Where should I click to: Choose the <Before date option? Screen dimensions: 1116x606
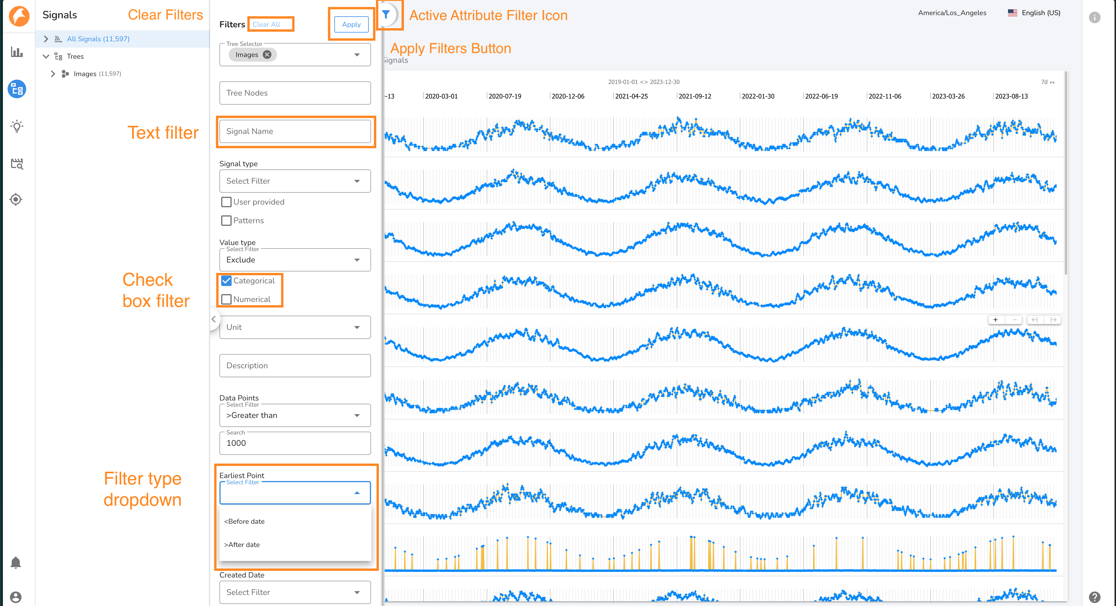coord(295,521)
